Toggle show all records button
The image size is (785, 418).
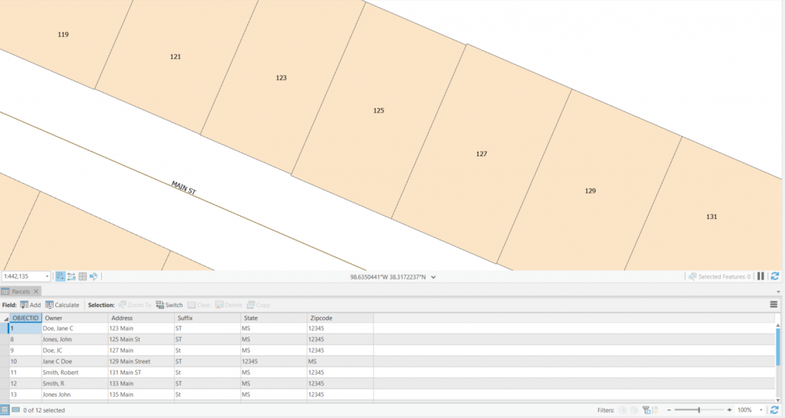(5, 410)
